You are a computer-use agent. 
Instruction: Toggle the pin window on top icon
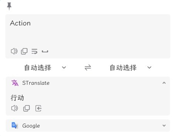coord(9,6)
